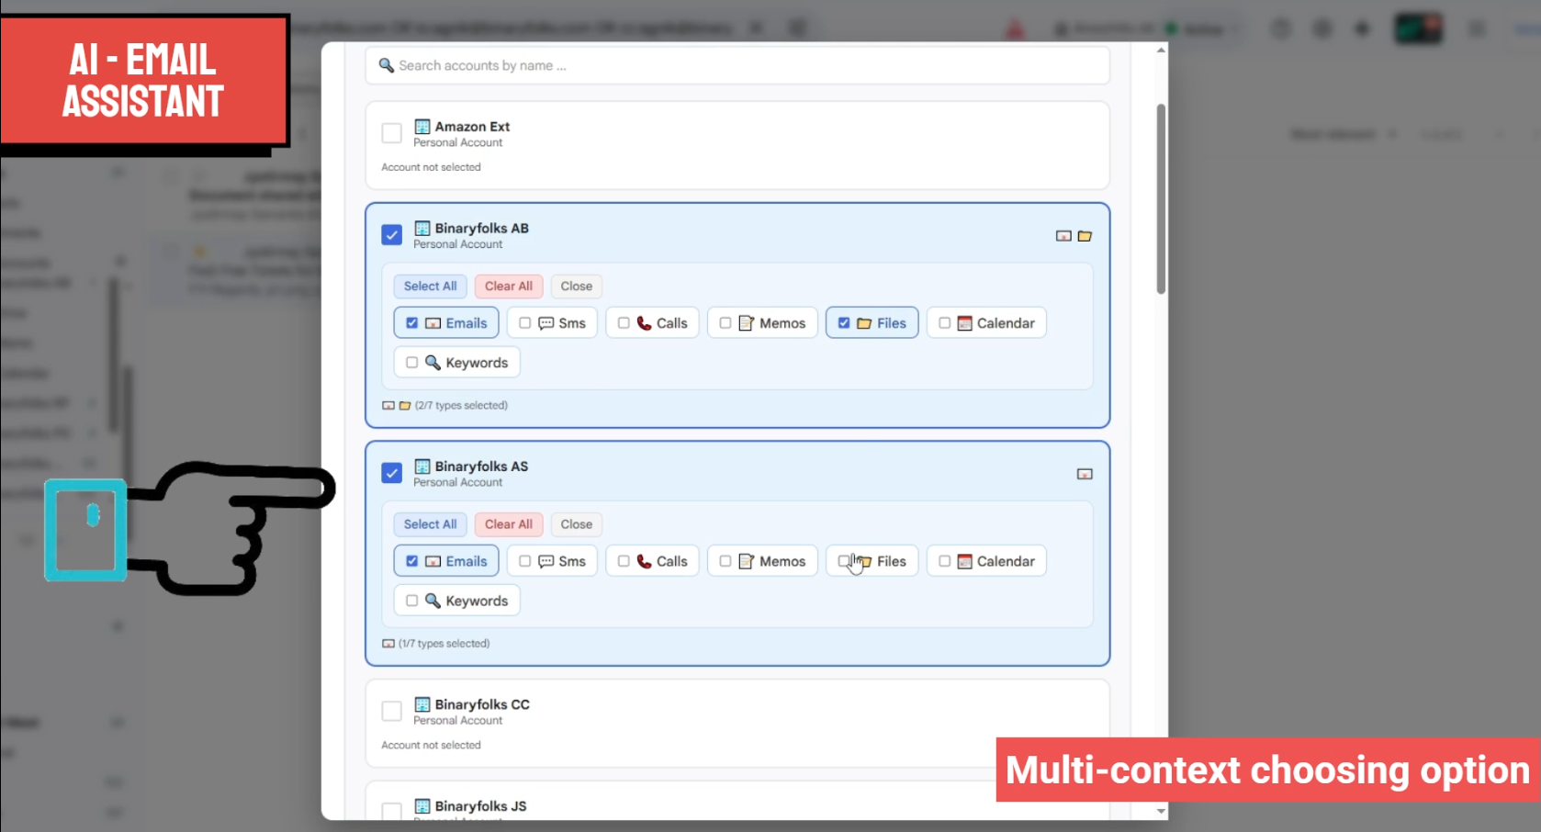
Task: Enable Sms checkbox under Binaryfolks AS
Action: [x=525, y=561]
